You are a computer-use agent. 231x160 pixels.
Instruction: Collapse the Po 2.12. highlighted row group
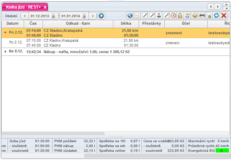pos(5,33)
